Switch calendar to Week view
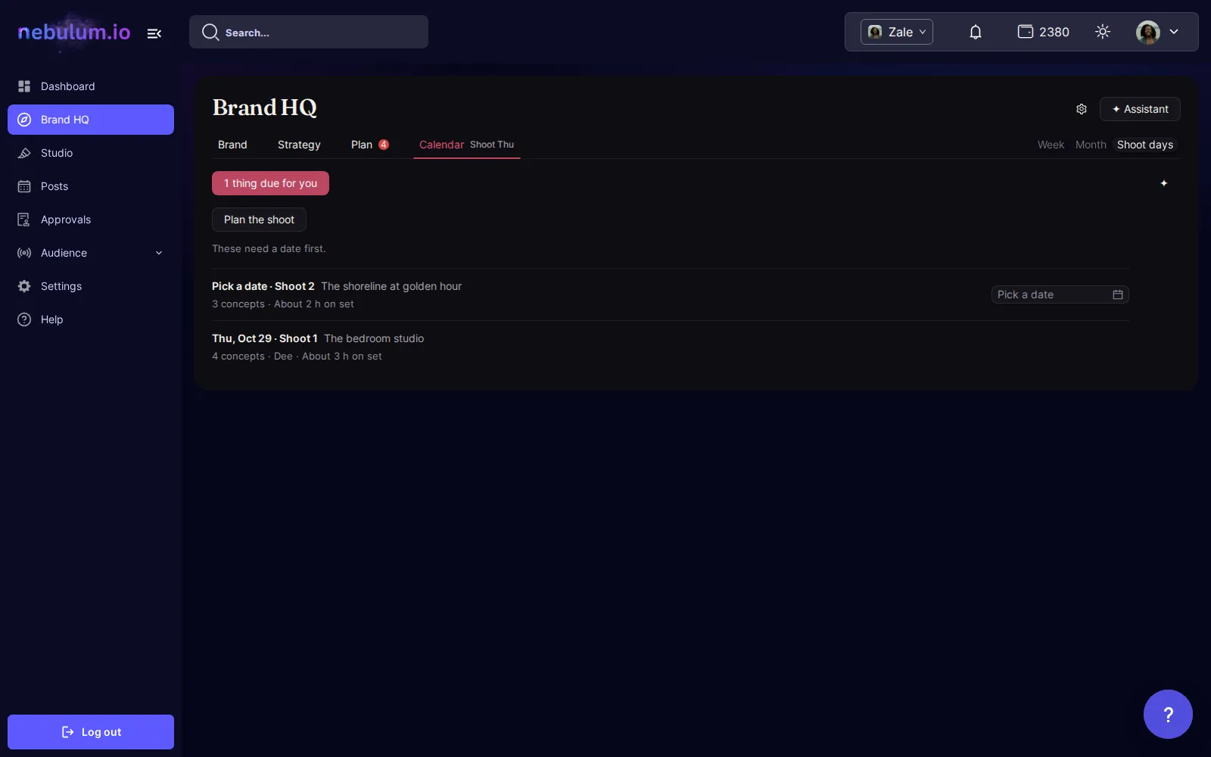The image size is (1211, 757). tap(1051, 145)
